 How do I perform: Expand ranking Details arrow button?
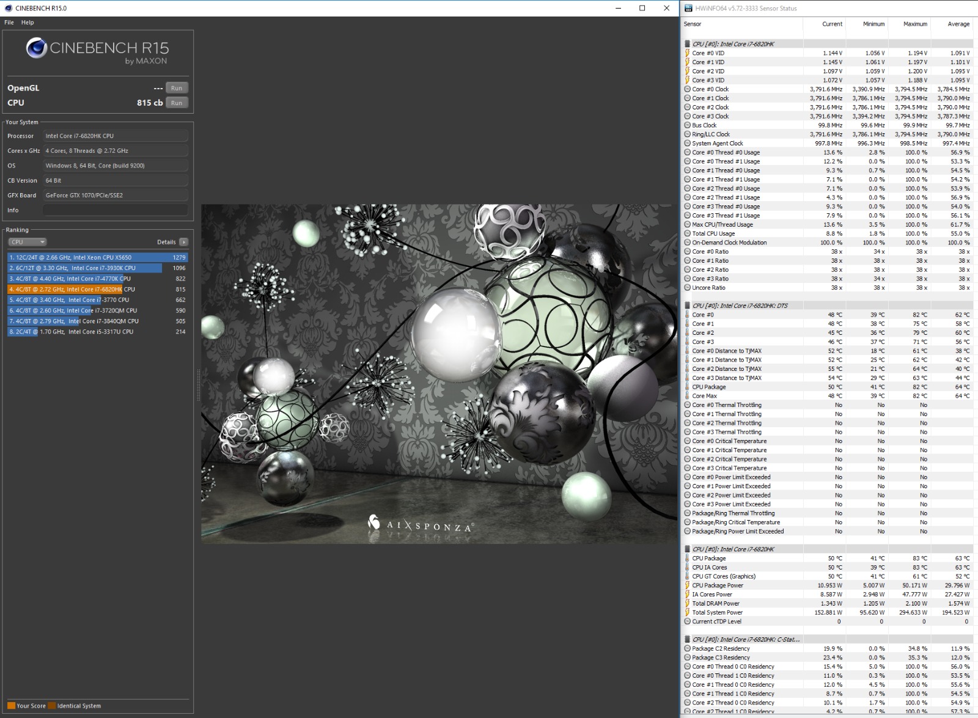(x=184, y=242)
